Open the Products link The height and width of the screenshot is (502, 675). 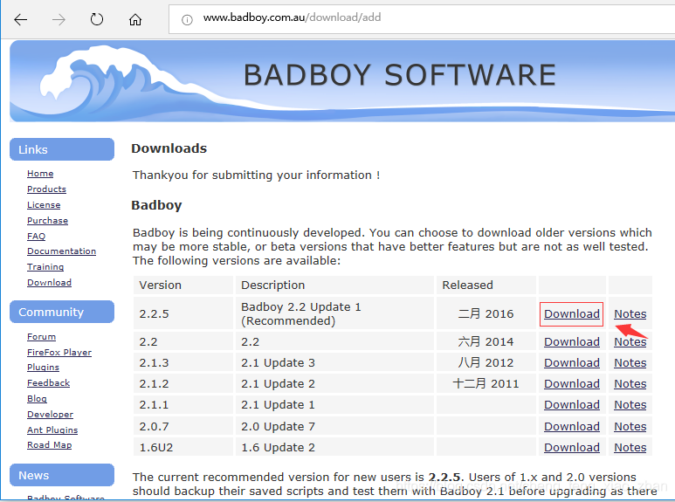[x=46, y=189]
